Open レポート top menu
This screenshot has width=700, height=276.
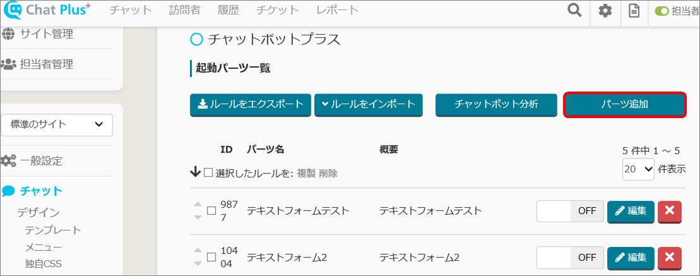[337, 10]
